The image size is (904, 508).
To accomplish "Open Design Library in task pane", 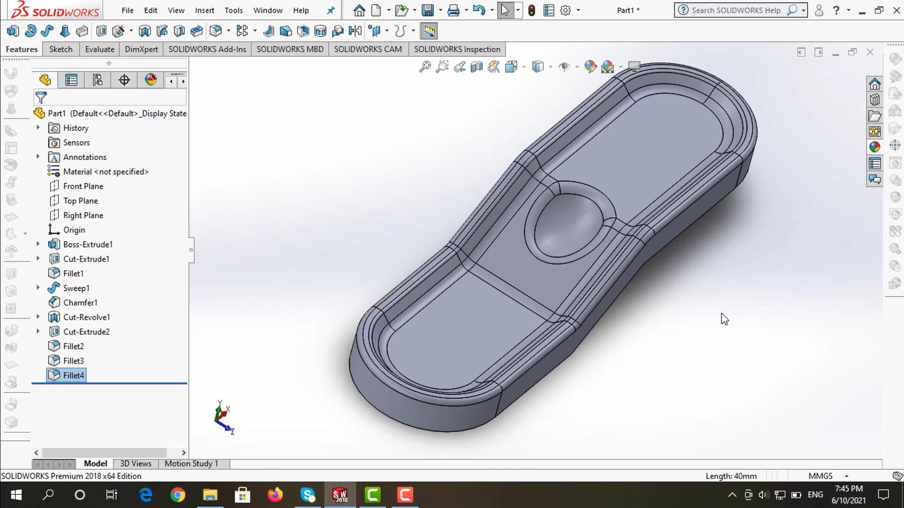I will click(875, 100).
